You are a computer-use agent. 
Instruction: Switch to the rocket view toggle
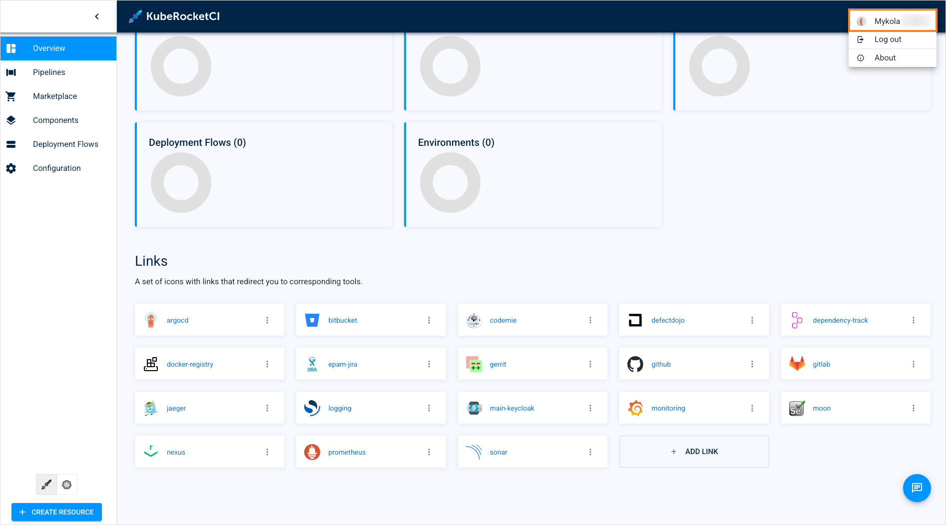[x=46, y=485]
